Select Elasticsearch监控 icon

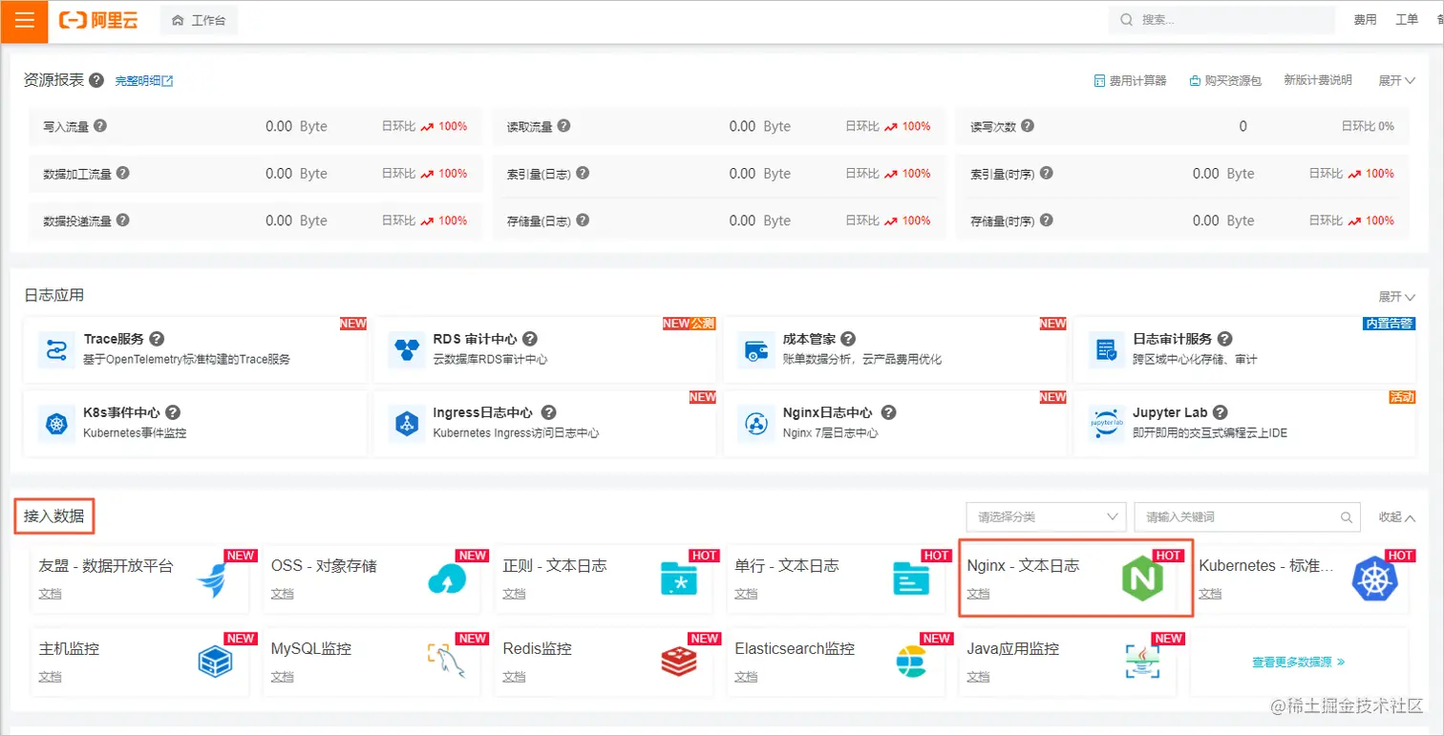pyautogui.click(x=911, y=661)
